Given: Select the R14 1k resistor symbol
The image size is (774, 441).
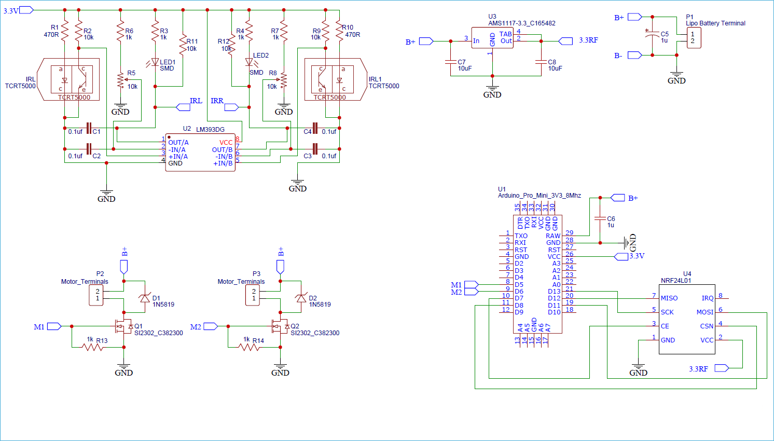Looking at the screenshot, I should click(249, 347).
